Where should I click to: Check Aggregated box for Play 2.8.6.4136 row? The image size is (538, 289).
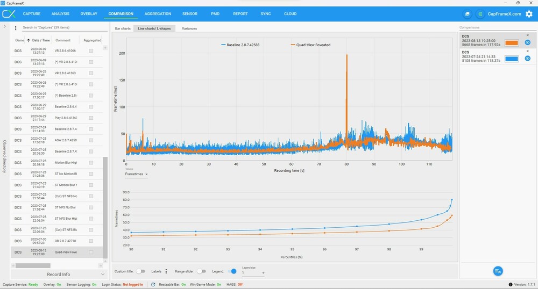point(91,118)
